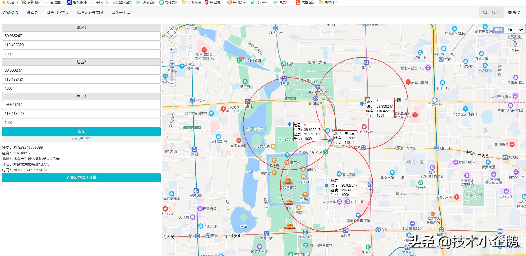
Task: Click the zoom-out minus button at slider bottom
Action: click(x=172, y=83)
